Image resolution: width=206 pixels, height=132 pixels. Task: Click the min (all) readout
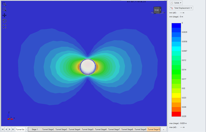tap(177, 13)
